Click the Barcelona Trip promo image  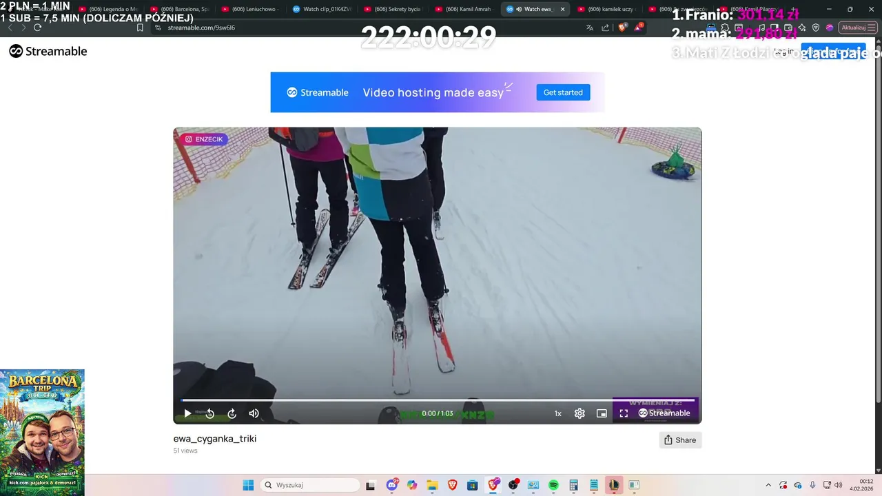(x=42, y=432)
